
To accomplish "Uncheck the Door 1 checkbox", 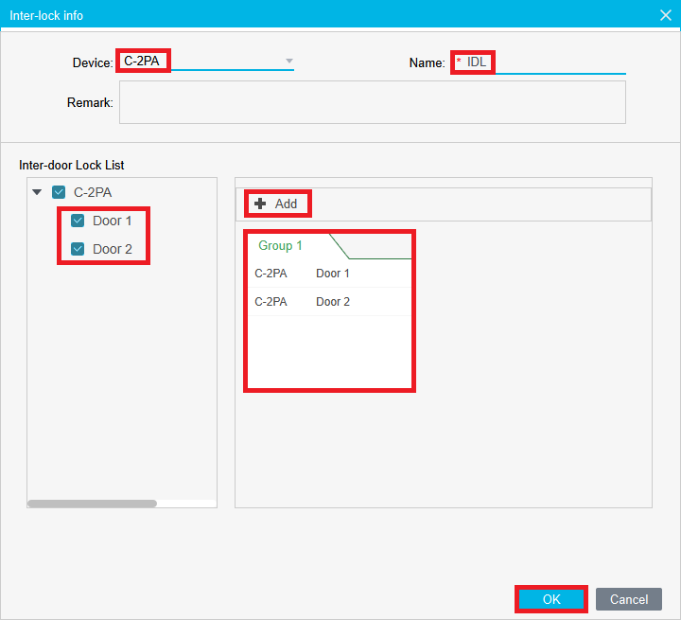I will pos(79,221).
